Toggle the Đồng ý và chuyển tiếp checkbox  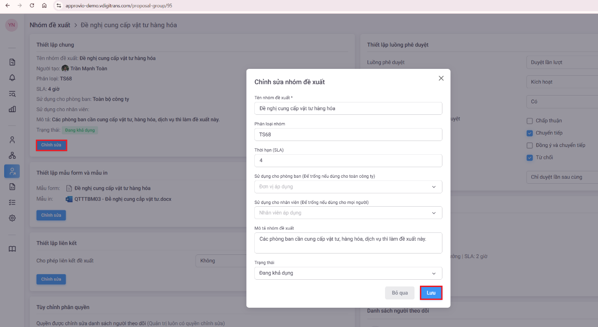point(530,146)
